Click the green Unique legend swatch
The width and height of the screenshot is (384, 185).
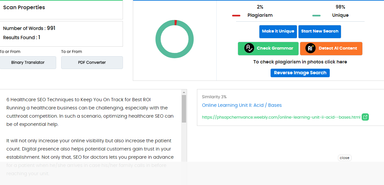316,15
